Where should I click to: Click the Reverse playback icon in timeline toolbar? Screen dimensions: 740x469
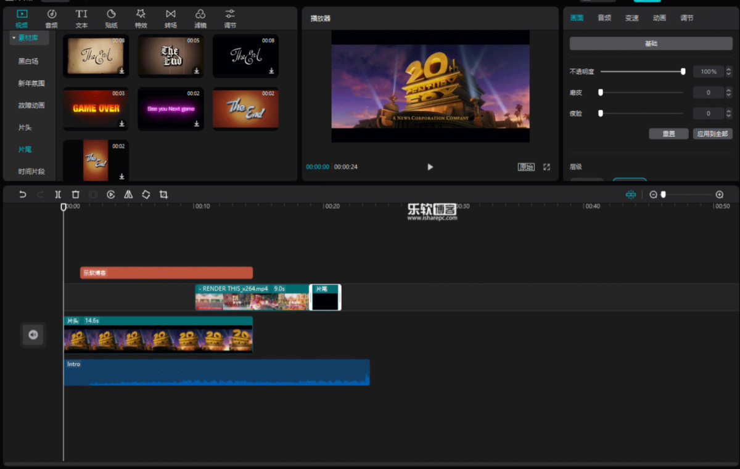click(111, 194)
